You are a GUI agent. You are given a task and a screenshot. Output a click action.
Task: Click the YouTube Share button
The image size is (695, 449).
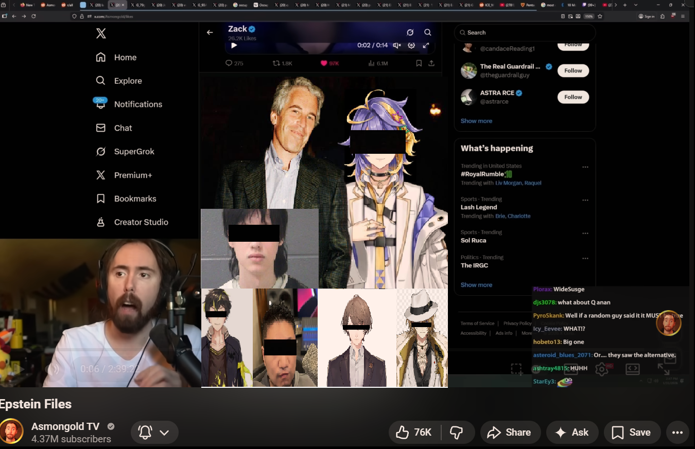click(x=510, y=433)
